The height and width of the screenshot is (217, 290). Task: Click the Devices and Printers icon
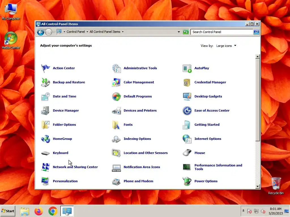116,110
